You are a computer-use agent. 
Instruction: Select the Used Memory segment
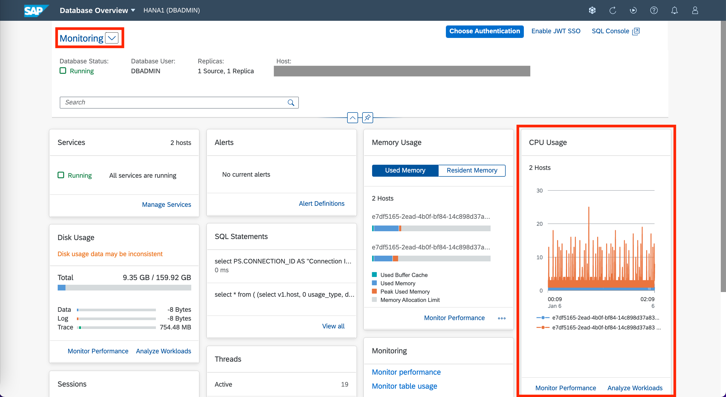coord(405,170)
